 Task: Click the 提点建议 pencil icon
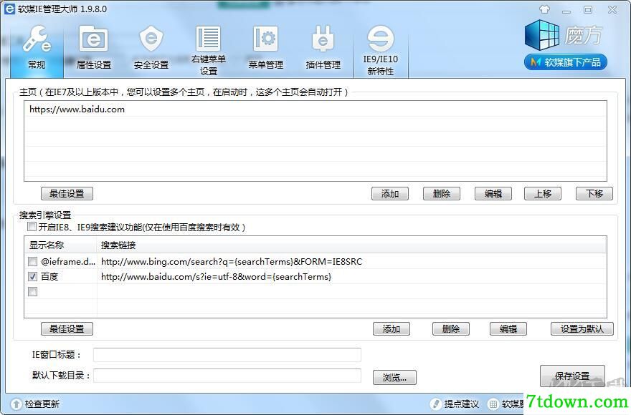tap(435, 404)
